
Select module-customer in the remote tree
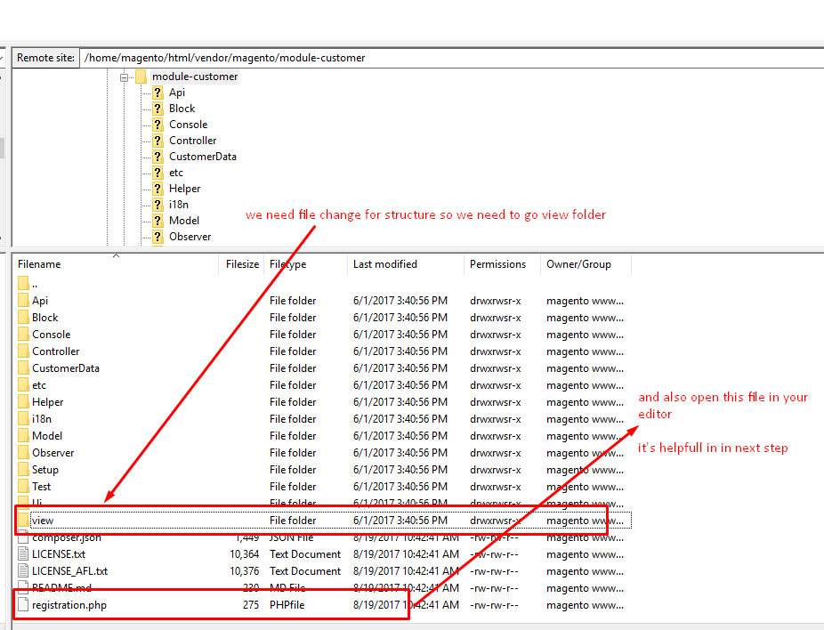(x=195, y=77)
